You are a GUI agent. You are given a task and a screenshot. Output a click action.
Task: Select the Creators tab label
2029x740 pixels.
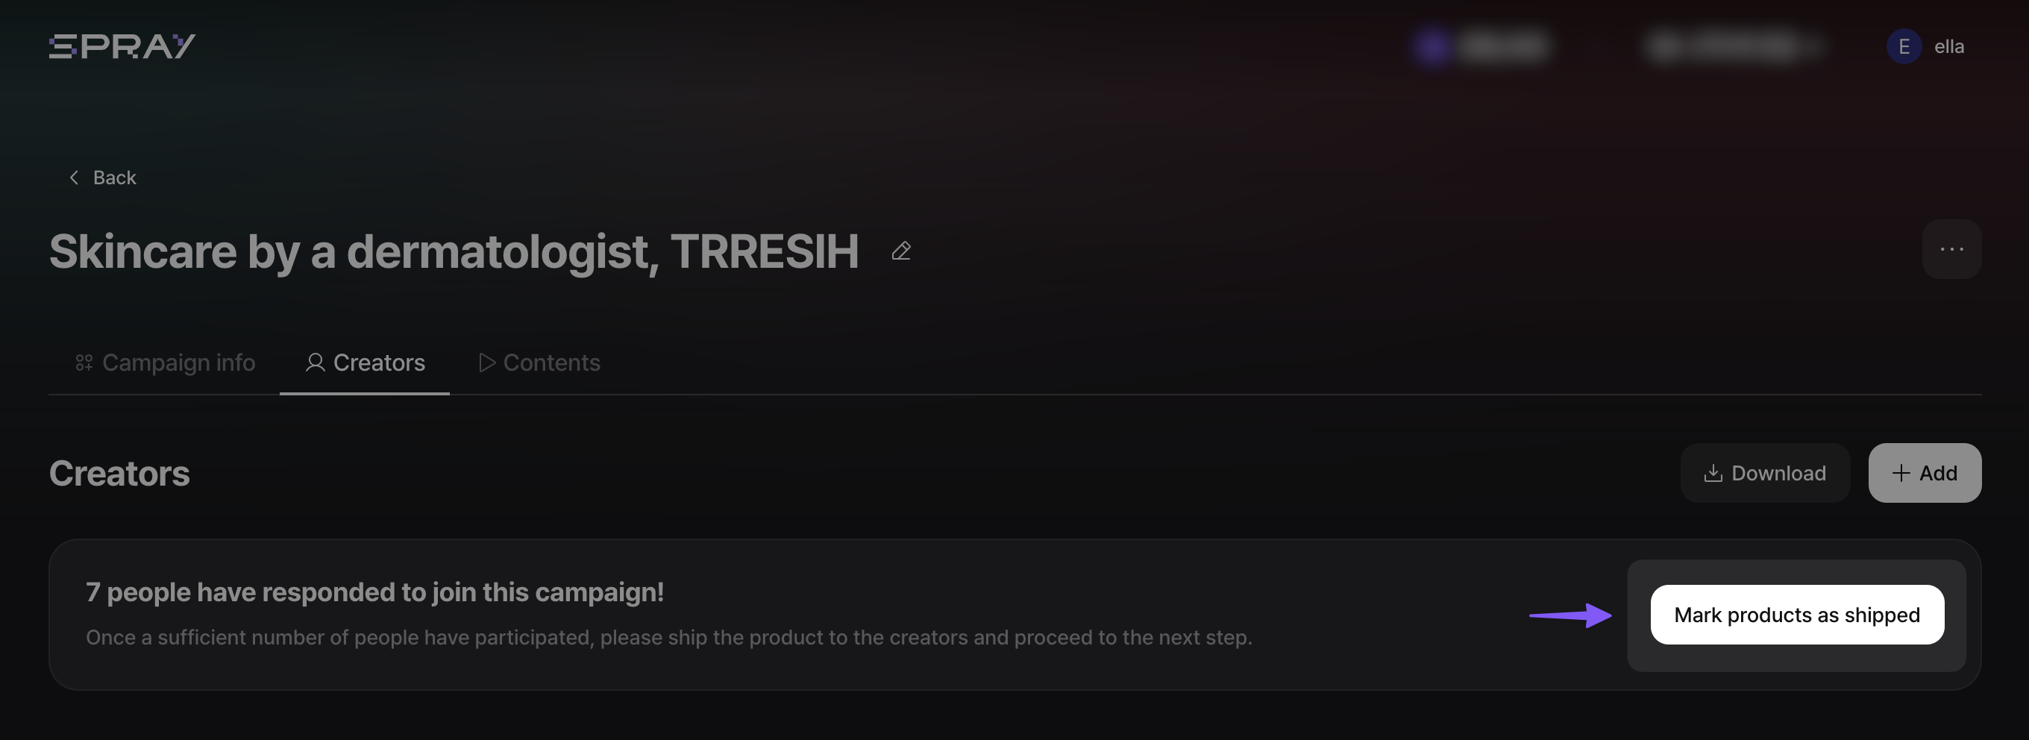pos(379,363)
